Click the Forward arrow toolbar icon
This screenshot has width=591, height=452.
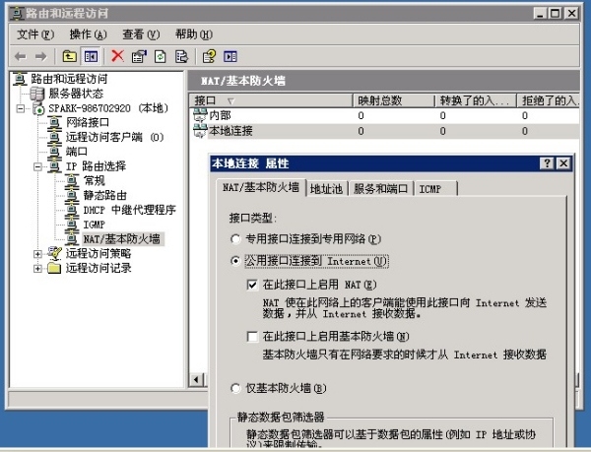coord(40,57)
